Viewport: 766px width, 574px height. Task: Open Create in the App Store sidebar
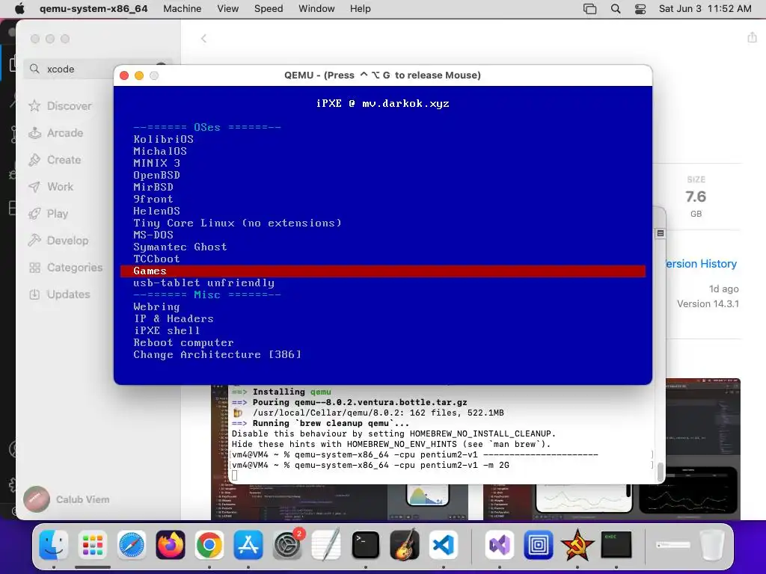[55, 160]
